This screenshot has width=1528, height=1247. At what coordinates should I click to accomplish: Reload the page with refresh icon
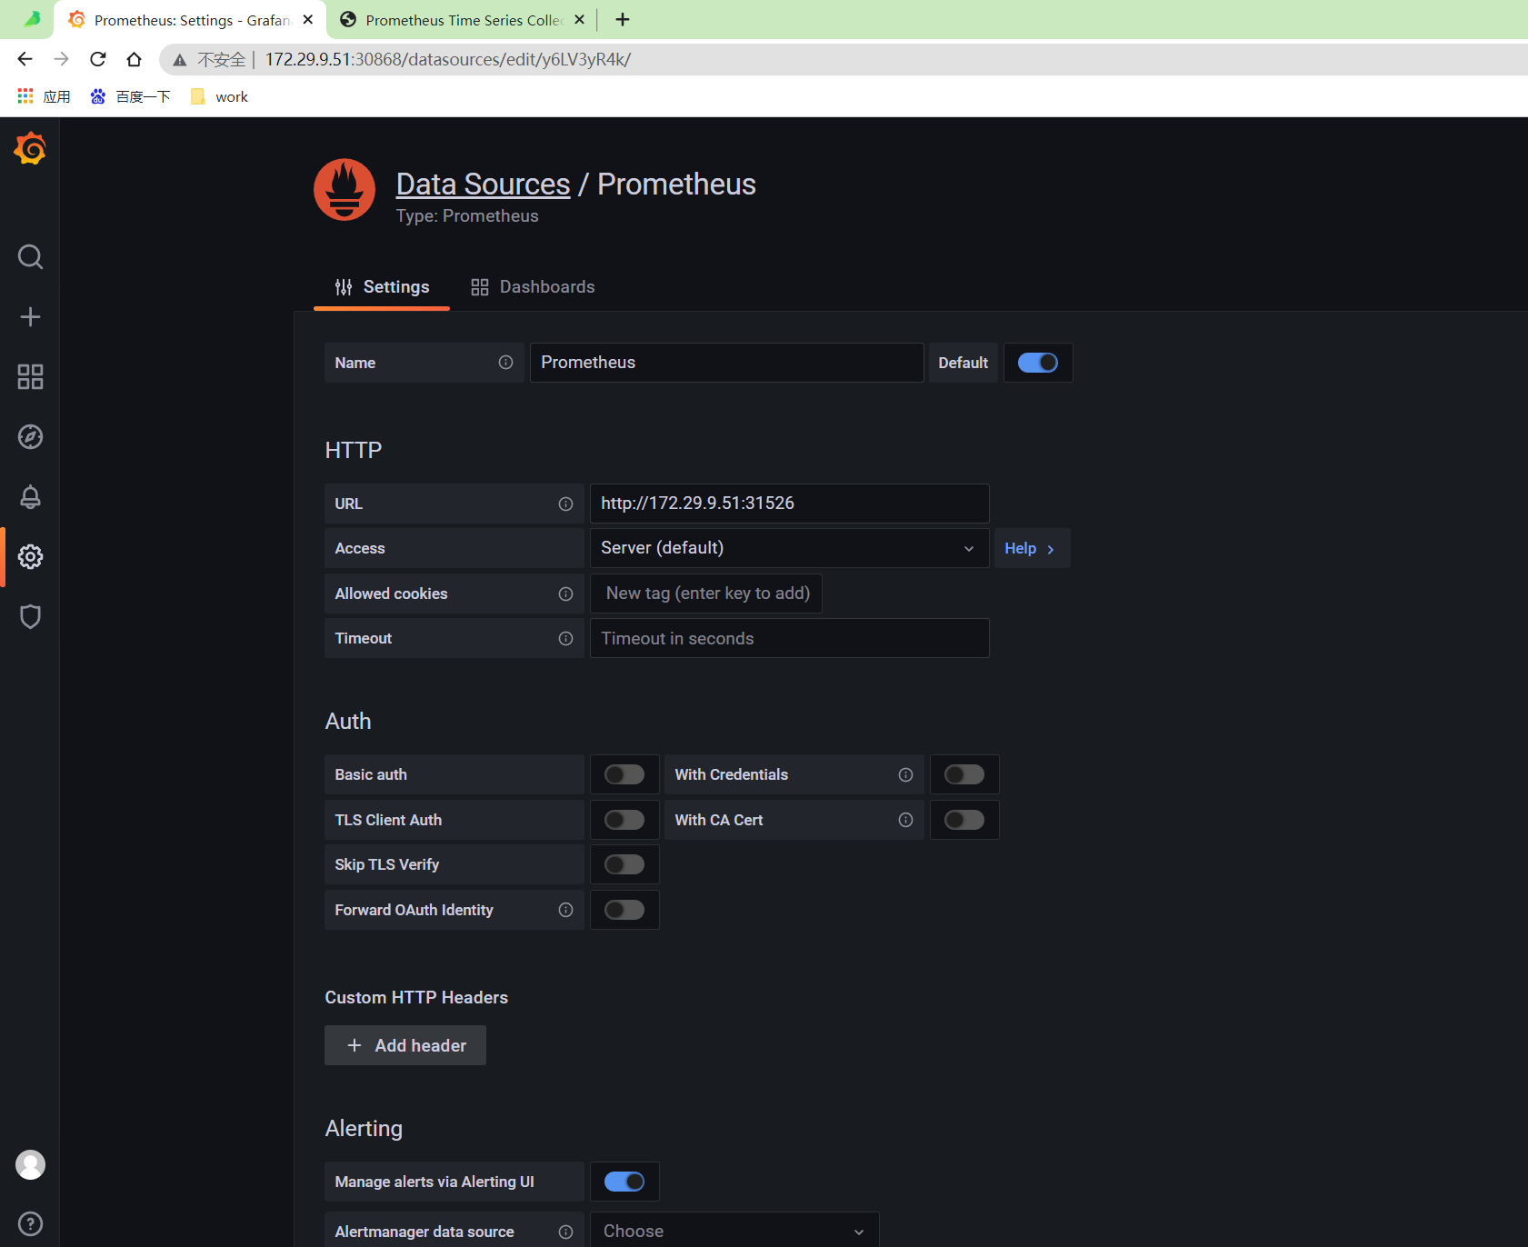pos(98,59)
